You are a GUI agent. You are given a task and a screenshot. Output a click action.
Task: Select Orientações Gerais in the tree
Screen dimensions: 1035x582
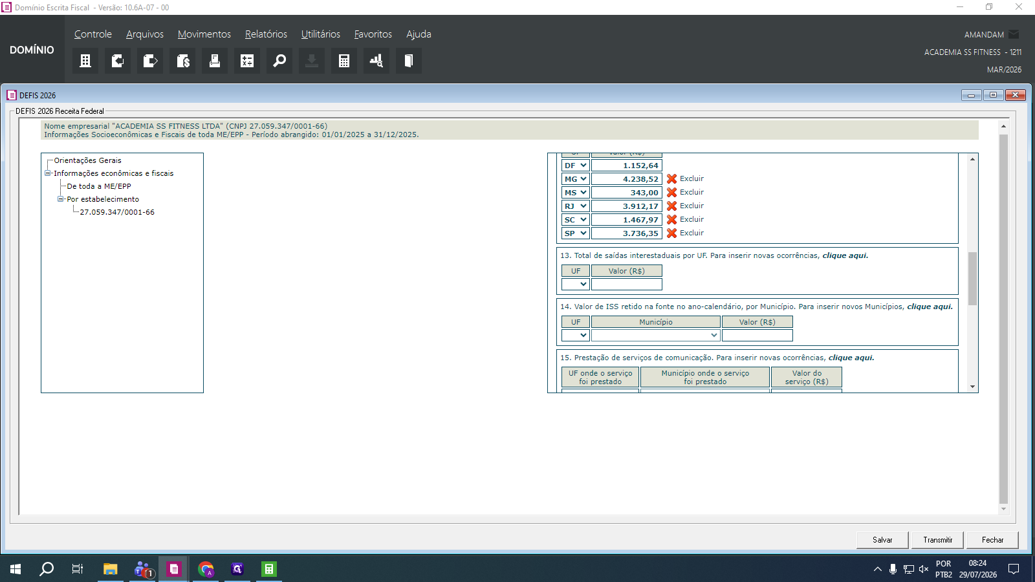click(87, 160)
